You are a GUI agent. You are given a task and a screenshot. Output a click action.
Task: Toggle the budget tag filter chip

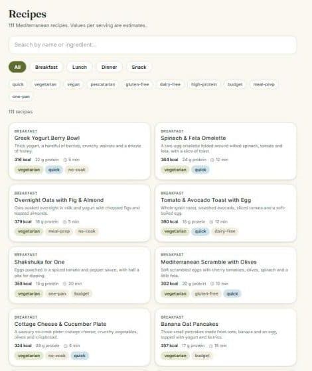(x=235, y=85)
